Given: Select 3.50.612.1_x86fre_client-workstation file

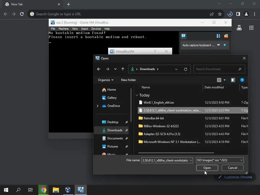Looking at the screenshot, I should point(193,110).
